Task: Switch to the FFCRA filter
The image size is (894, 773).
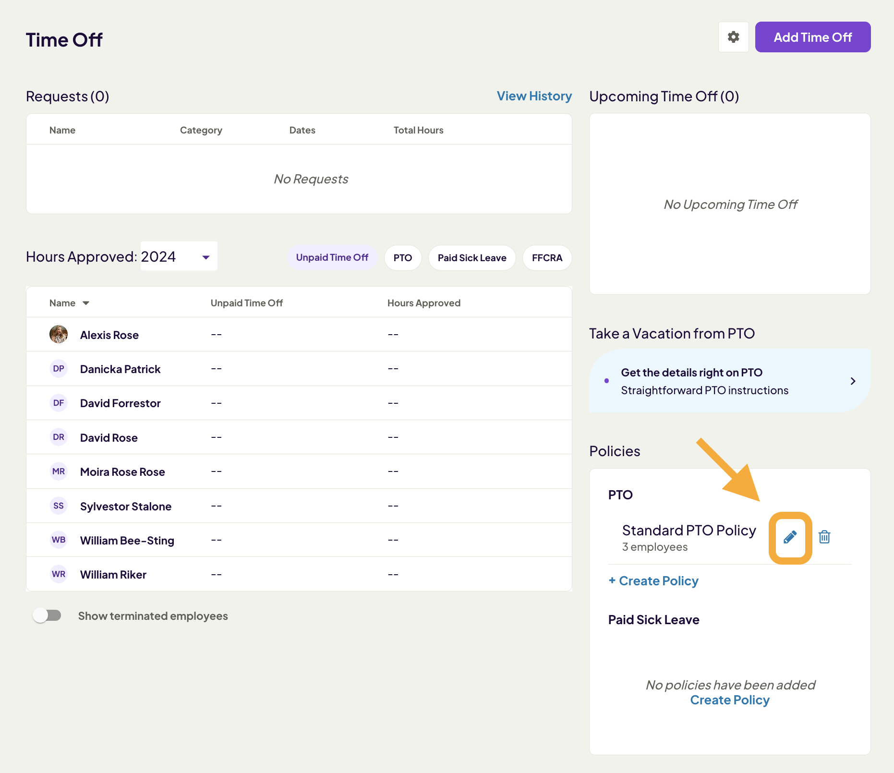Action: pos(547,258)
